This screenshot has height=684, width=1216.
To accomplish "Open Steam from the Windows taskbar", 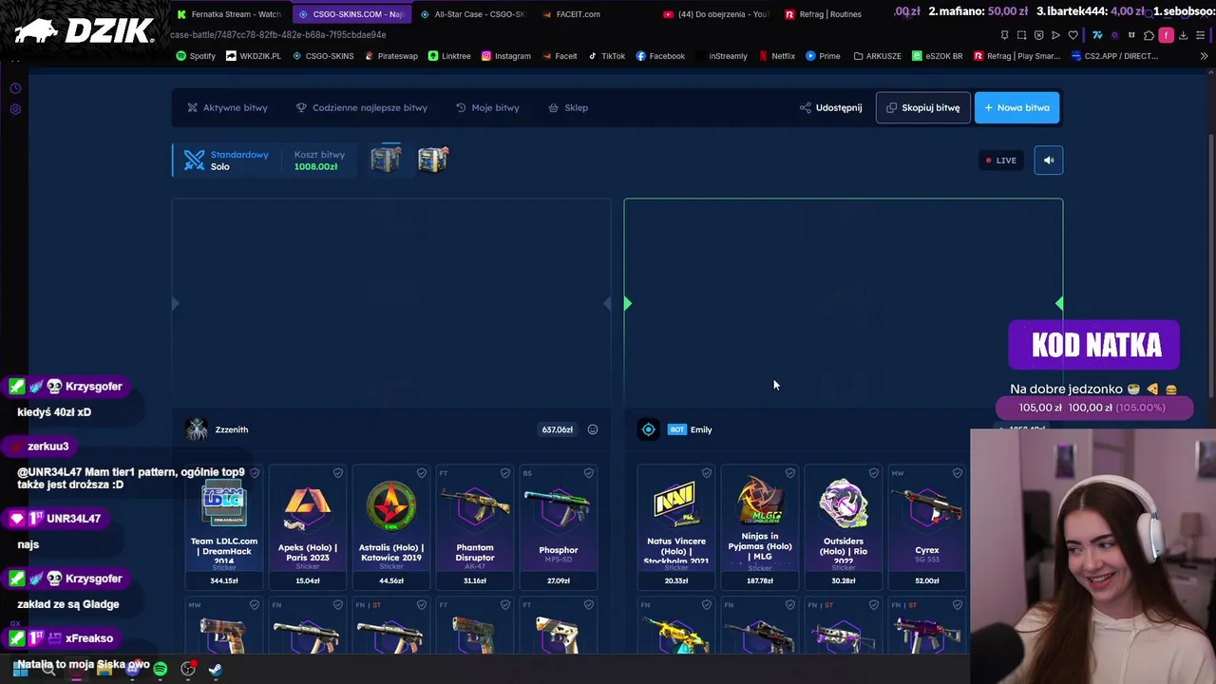I will pos(216,670).
